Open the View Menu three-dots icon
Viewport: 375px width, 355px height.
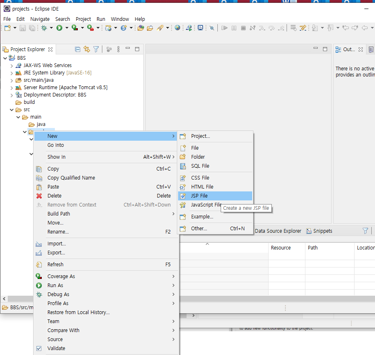pyautogui.click(x=118, y=49)
